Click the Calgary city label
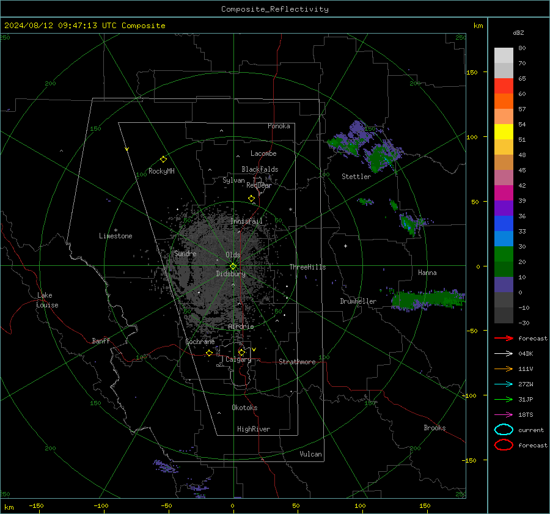Image resolution: width=550 pixels, height=514 pixels. (x=238, y=359)
